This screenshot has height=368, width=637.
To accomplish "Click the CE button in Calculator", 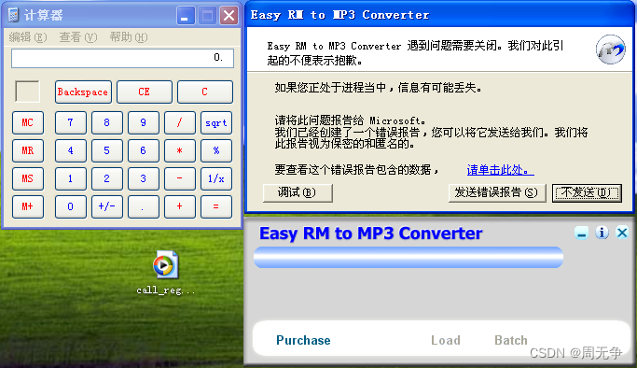I will [x=145, y=92].
